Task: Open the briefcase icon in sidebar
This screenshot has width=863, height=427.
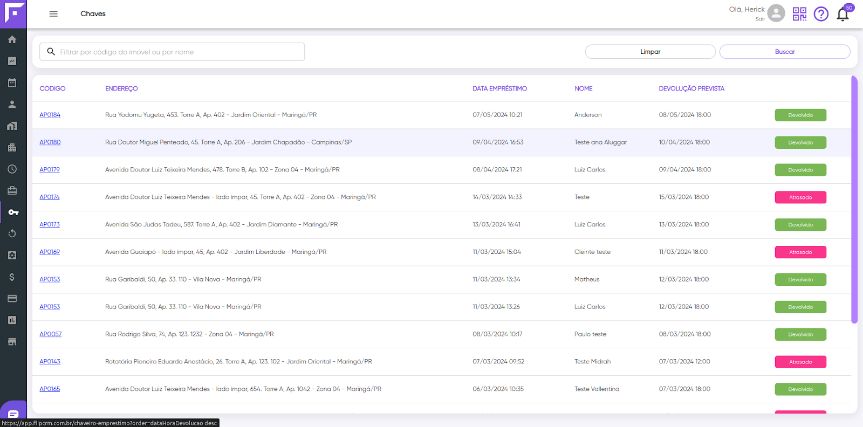Action: pos(12,190)
